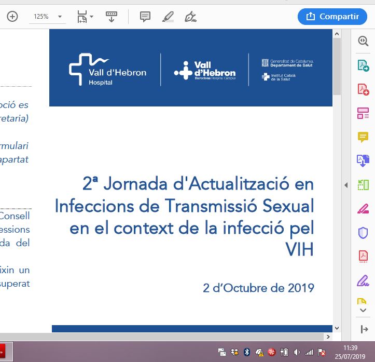Click the zoom in plus icon
Image resolution: width=375 pixels, height=362 pixels.
(12, 17)
